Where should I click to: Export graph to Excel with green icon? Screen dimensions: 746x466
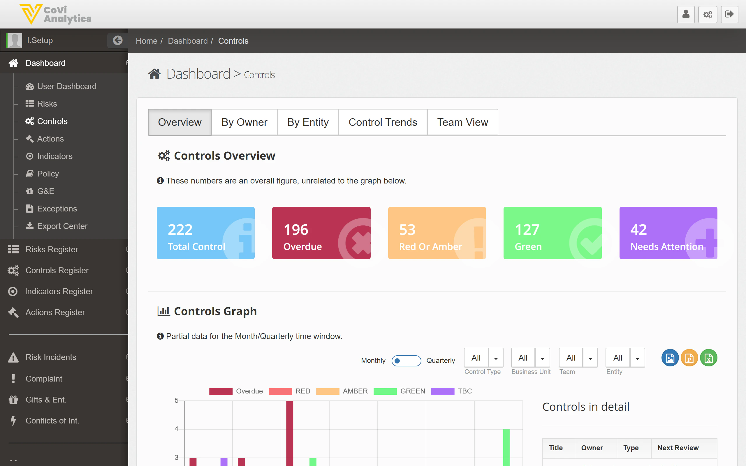pyautogui.click(x=708, y=358)
